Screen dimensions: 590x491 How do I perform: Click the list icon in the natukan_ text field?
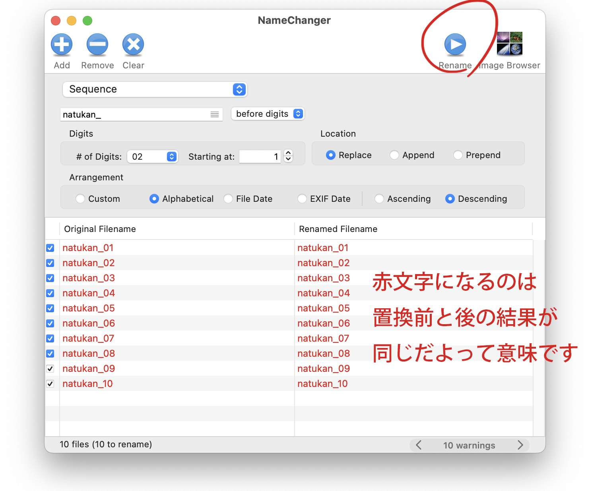click(215, 114)
